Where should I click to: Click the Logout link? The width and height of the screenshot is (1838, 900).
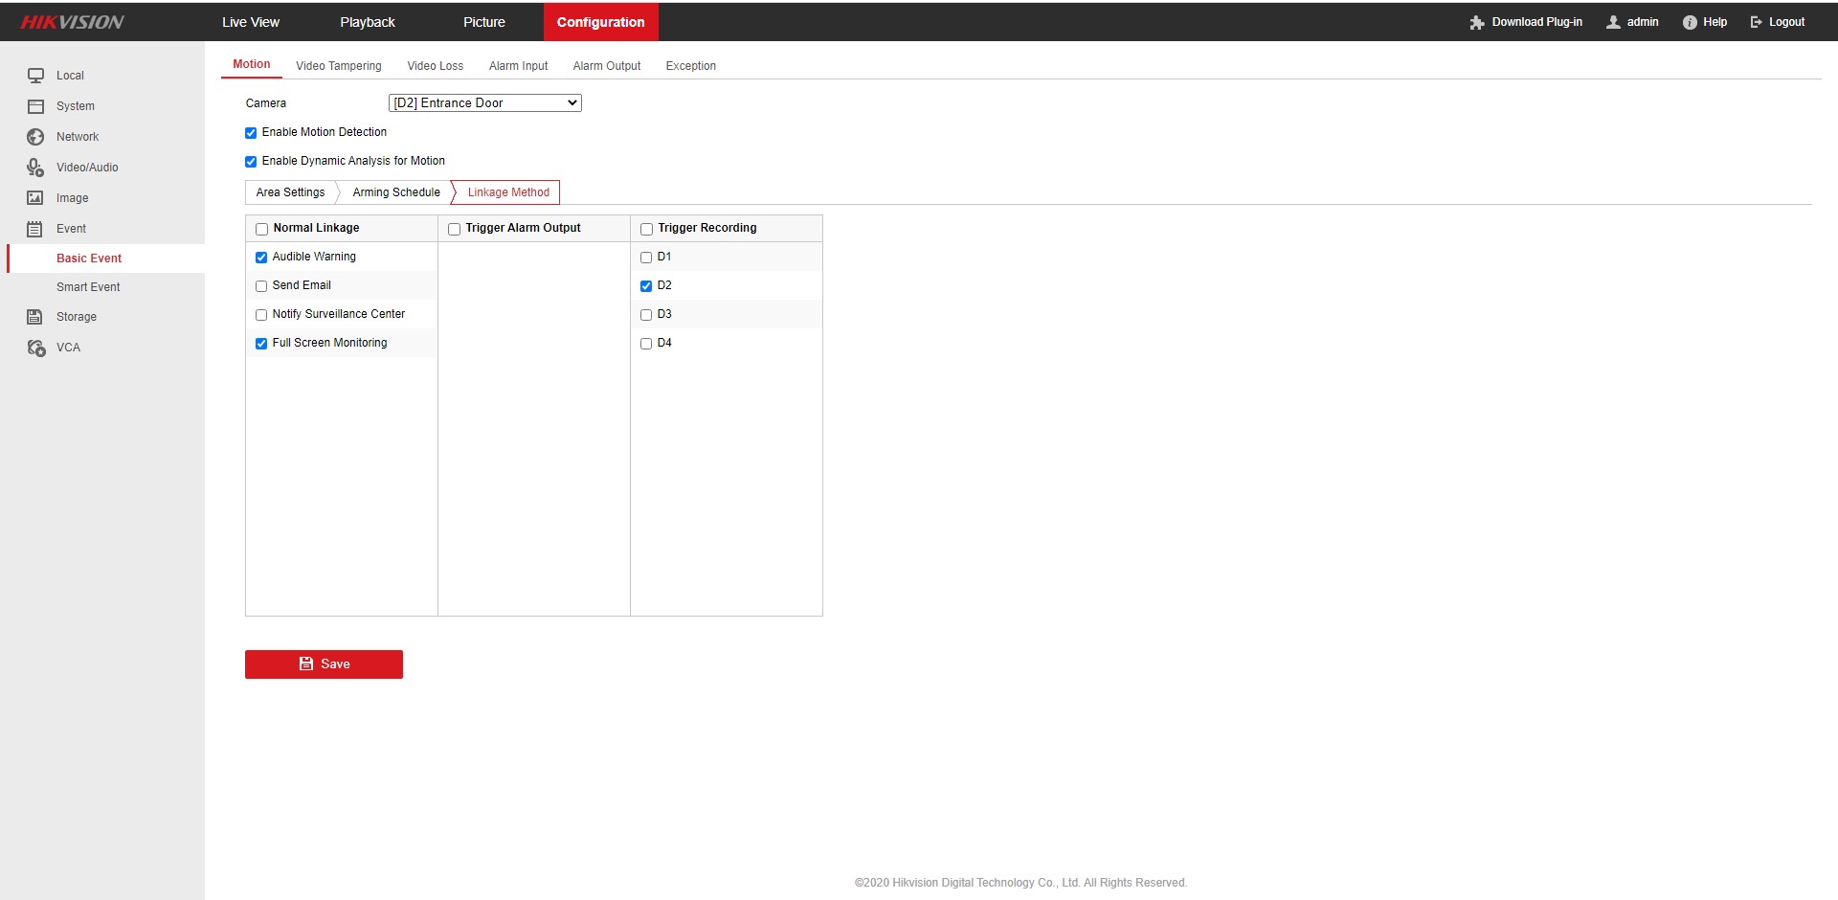point(1778,22)
